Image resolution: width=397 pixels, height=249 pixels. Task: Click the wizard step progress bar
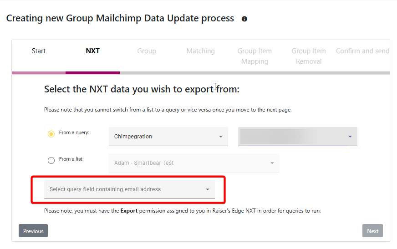click(200, 73)
